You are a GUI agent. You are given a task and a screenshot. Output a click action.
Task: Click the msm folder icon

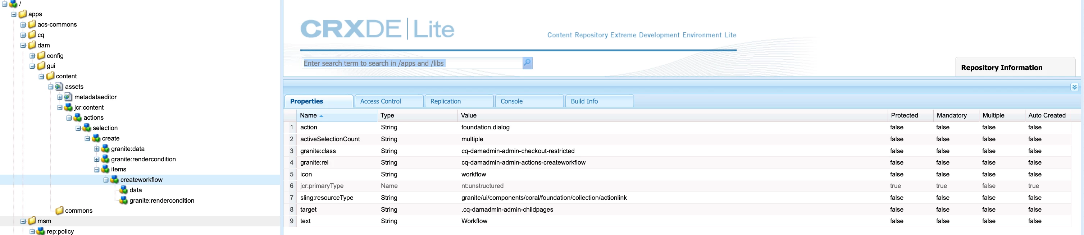tap(32, 221)
